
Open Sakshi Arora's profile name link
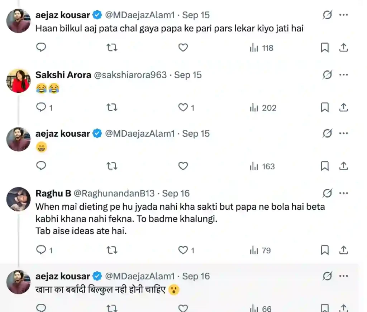[63, 75]
